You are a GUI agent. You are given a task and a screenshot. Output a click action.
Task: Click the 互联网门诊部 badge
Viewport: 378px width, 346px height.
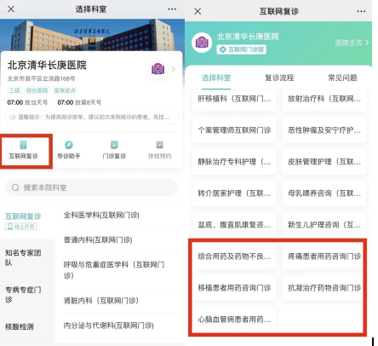(242, 49)
